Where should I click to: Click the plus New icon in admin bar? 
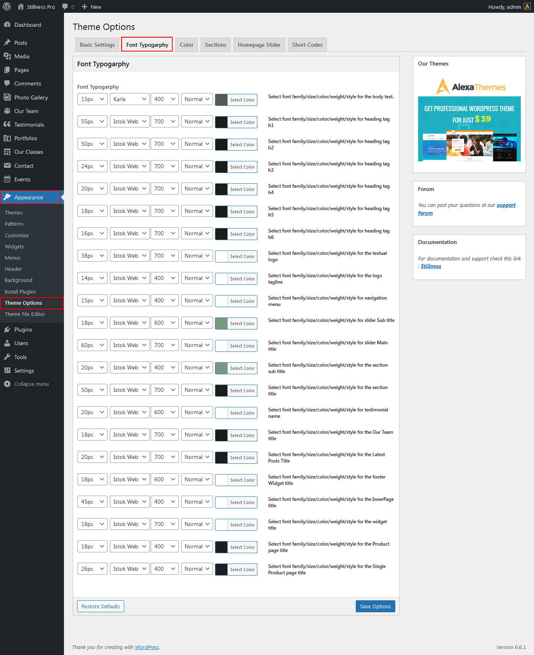[84, 6]
